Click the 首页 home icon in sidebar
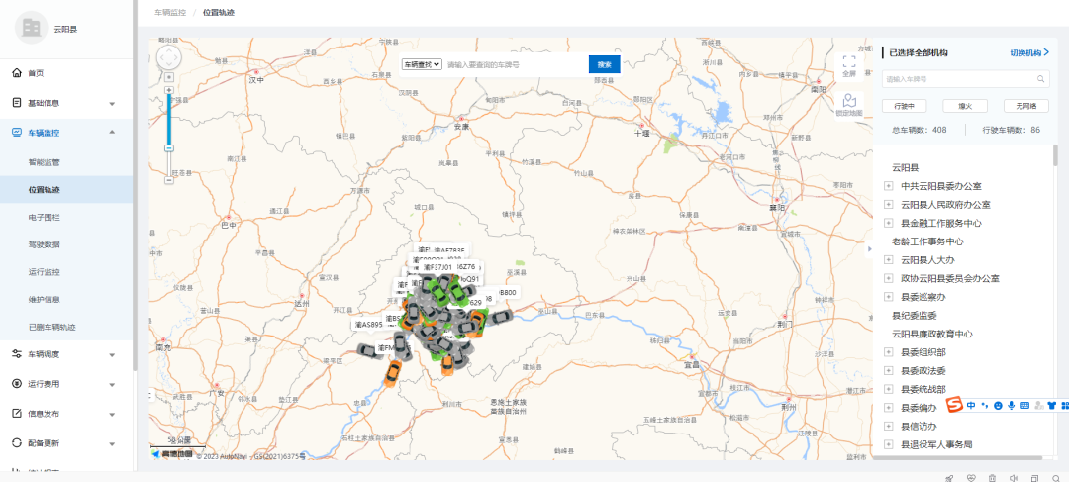 17,73
